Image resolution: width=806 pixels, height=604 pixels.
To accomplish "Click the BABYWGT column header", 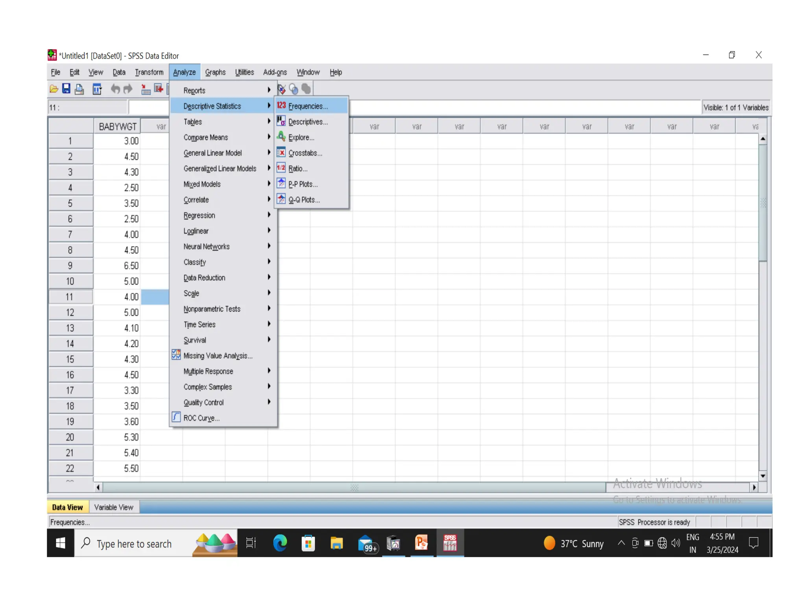I will 117,127.
